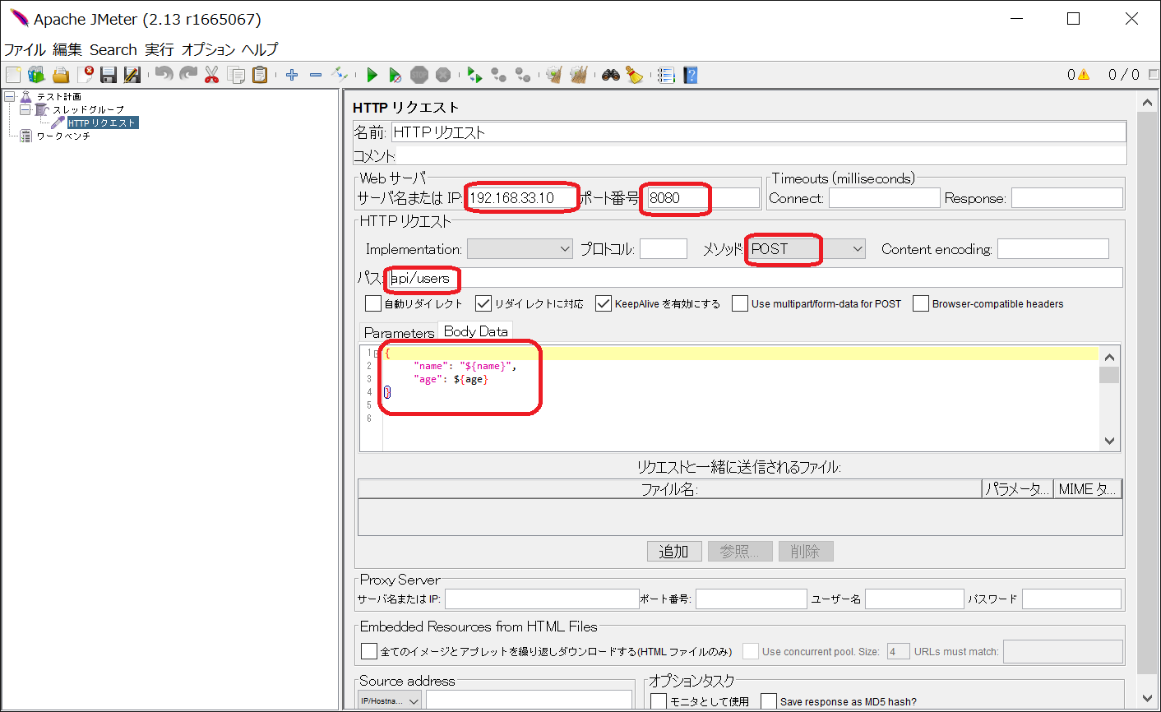Screen dimensions: 1161x712
Task: Open the オプション menu
Action: (209, 49)
